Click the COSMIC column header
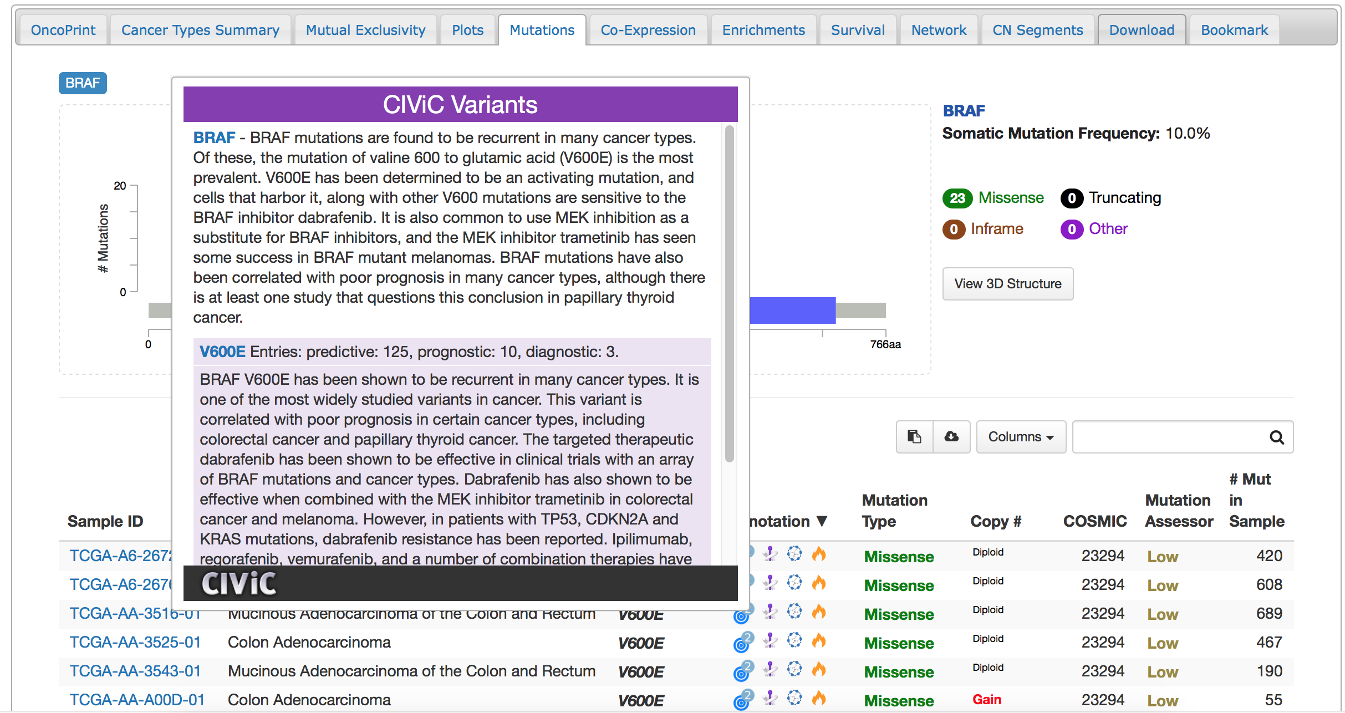The height and width of the screenshot is (713, 1345). click(1095, 521)
